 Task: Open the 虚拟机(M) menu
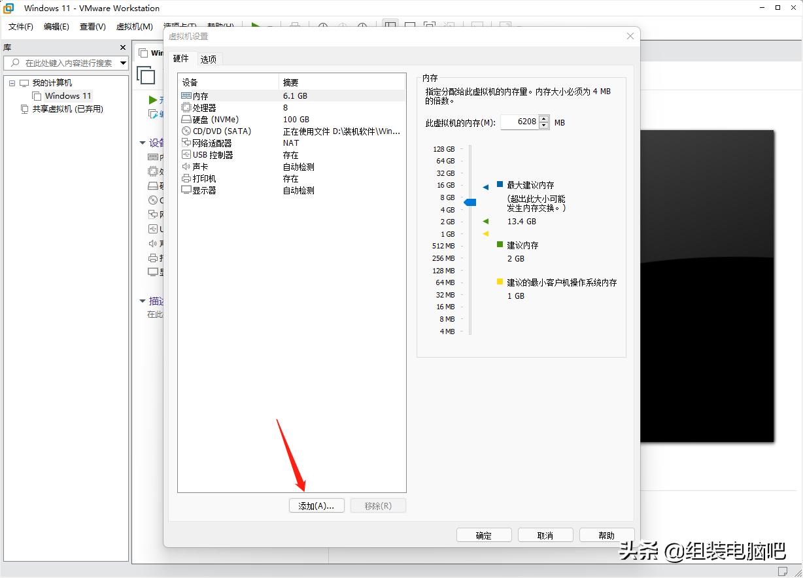pyautogui.click(x=135, y=27)
